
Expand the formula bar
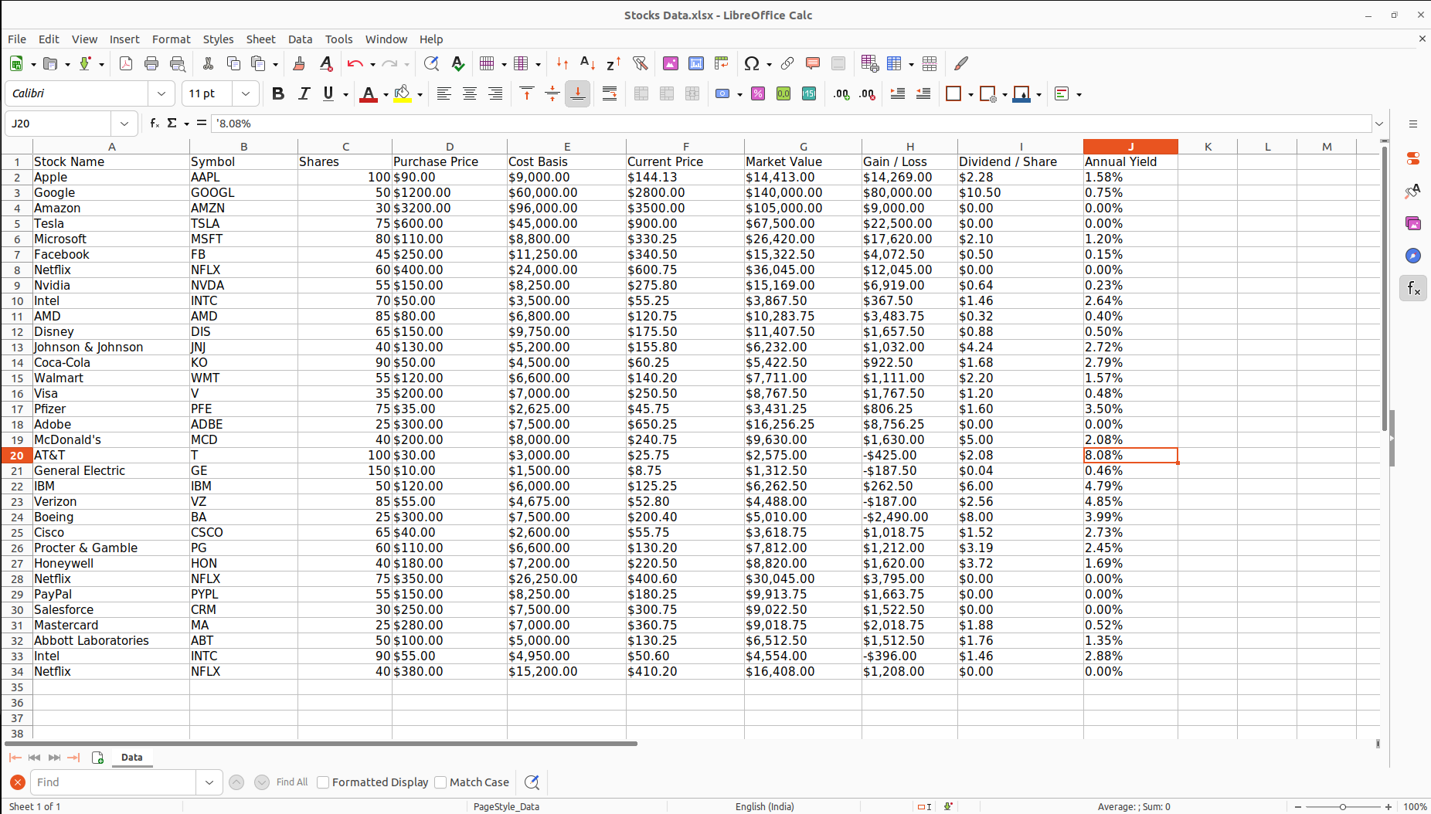click(1379, 124)
